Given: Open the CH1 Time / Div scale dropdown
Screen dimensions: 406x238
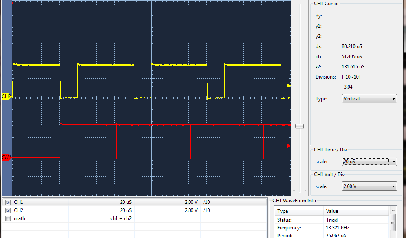Looking at the screenshot, I should click(369, 162).
